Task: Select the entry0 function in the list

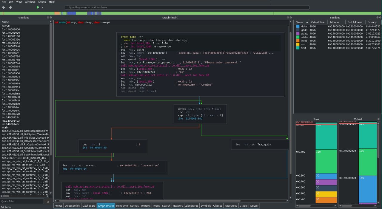Action: (x=6, y=26)
